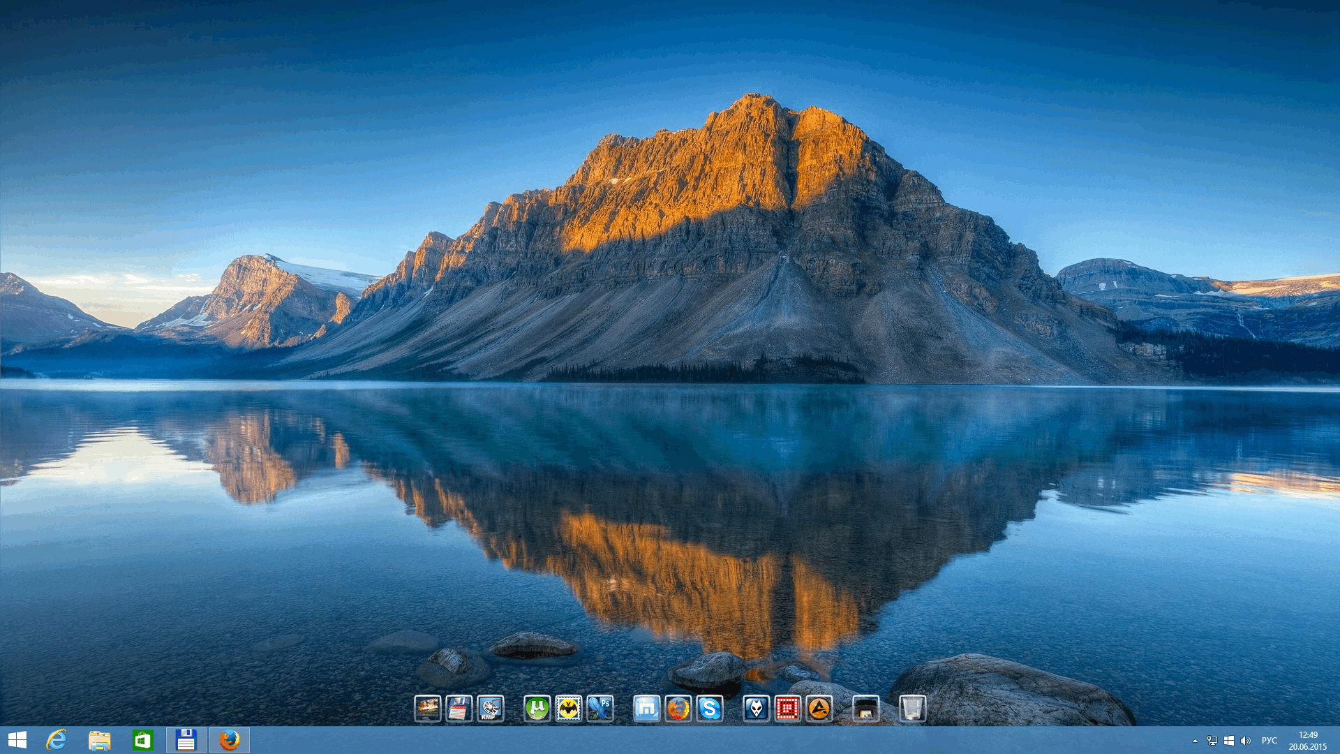Open AIMP player from the dock
Image resolution: width=1340 pixels, height=754 pixels.
(819, 709)
